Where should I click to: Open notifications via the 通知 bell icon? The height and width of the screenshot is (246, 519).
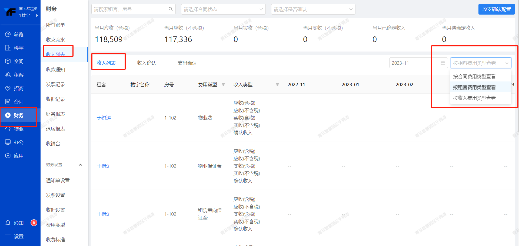click(x=8, y=223)
